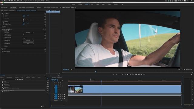The image size is (194, 109).
Task: Expand the Video Transitions folder
Action: click(x=1, y=92)
